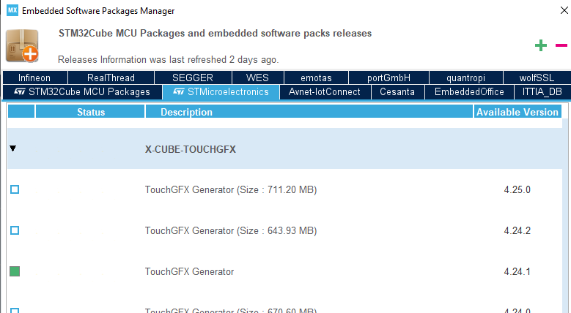
Task: Click the pink minus collapse-all icon
Action: (x=561, y=45)
